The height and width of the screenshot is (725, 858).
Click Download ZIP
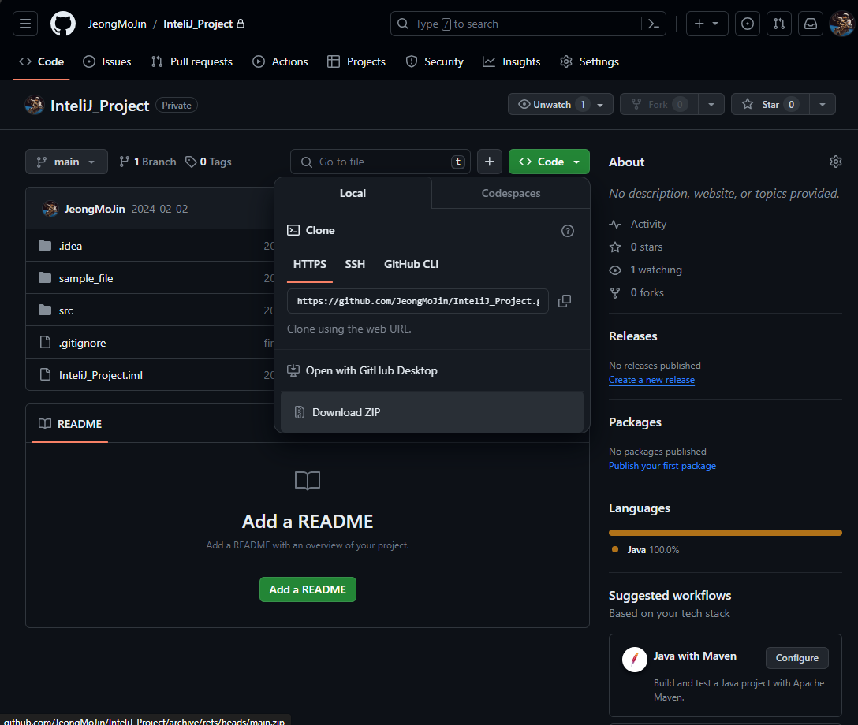click(431, 411)
